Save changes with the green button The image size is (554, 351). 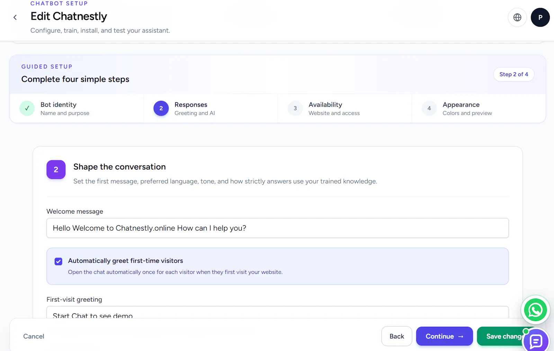click(501, 336)
